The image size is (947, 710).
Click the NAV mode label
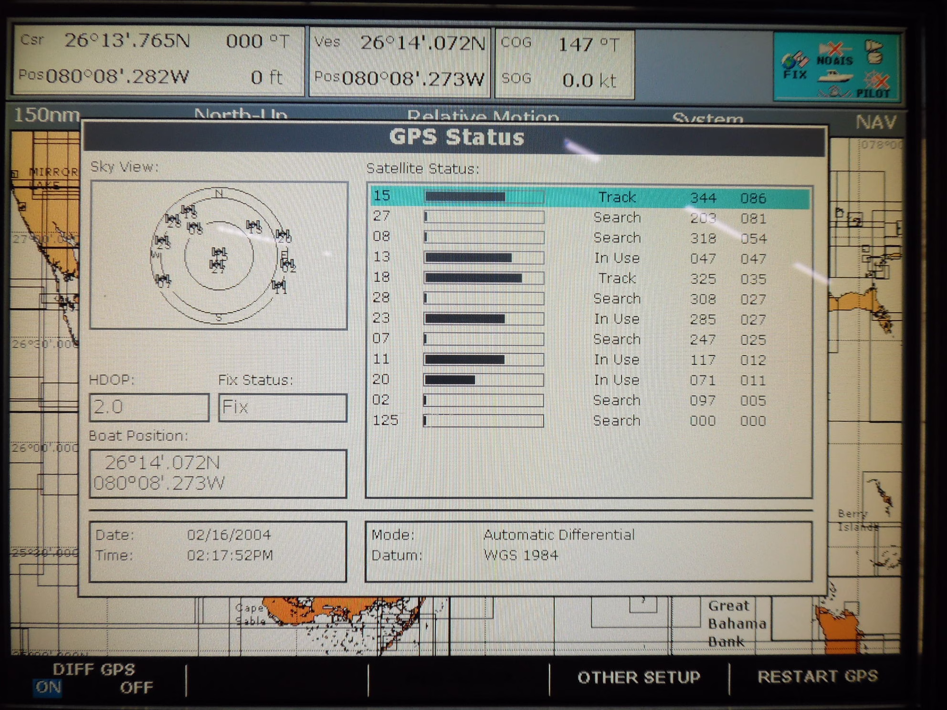tap(876, 122)
